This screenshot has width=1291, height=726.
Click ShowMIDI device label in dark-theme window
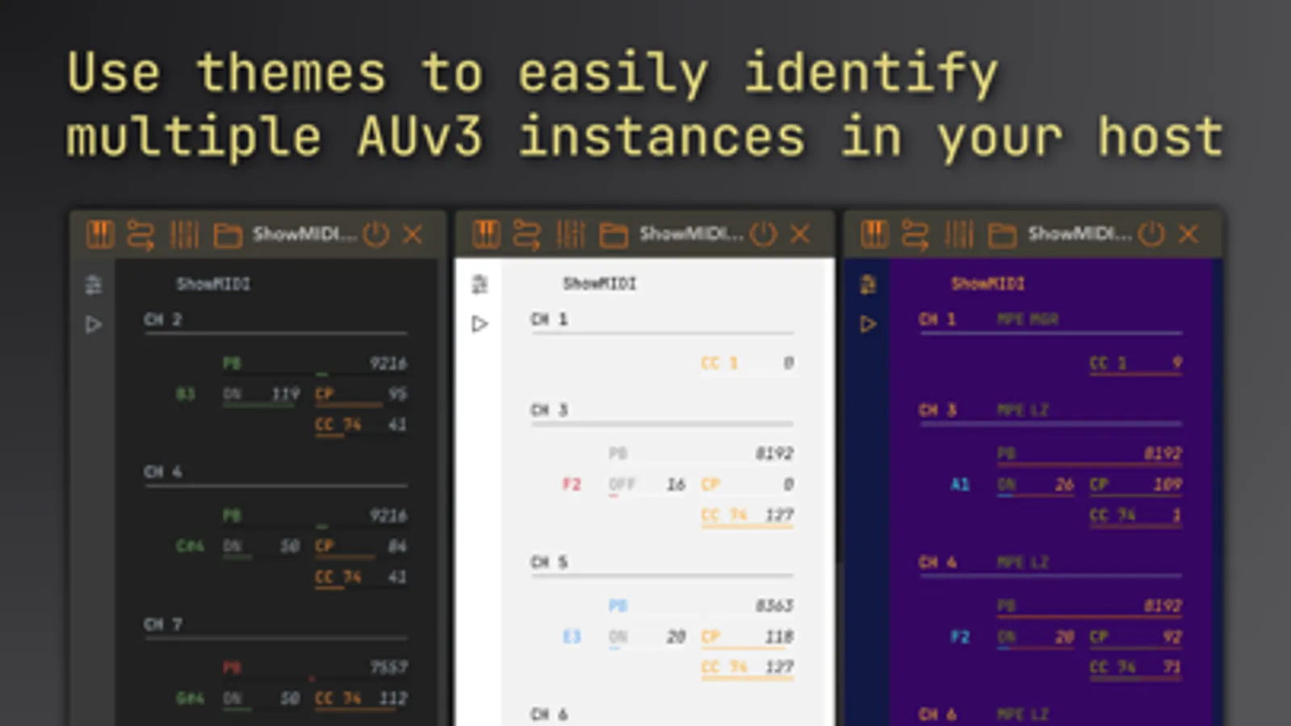point(213,284)
